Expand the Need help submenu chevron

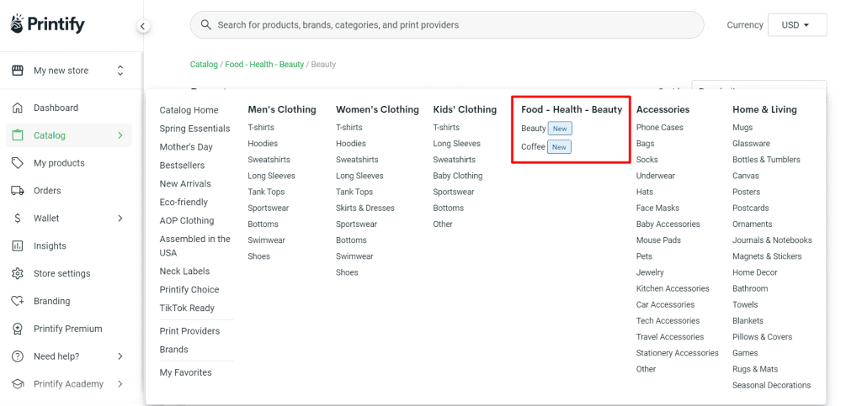[120, 356]
